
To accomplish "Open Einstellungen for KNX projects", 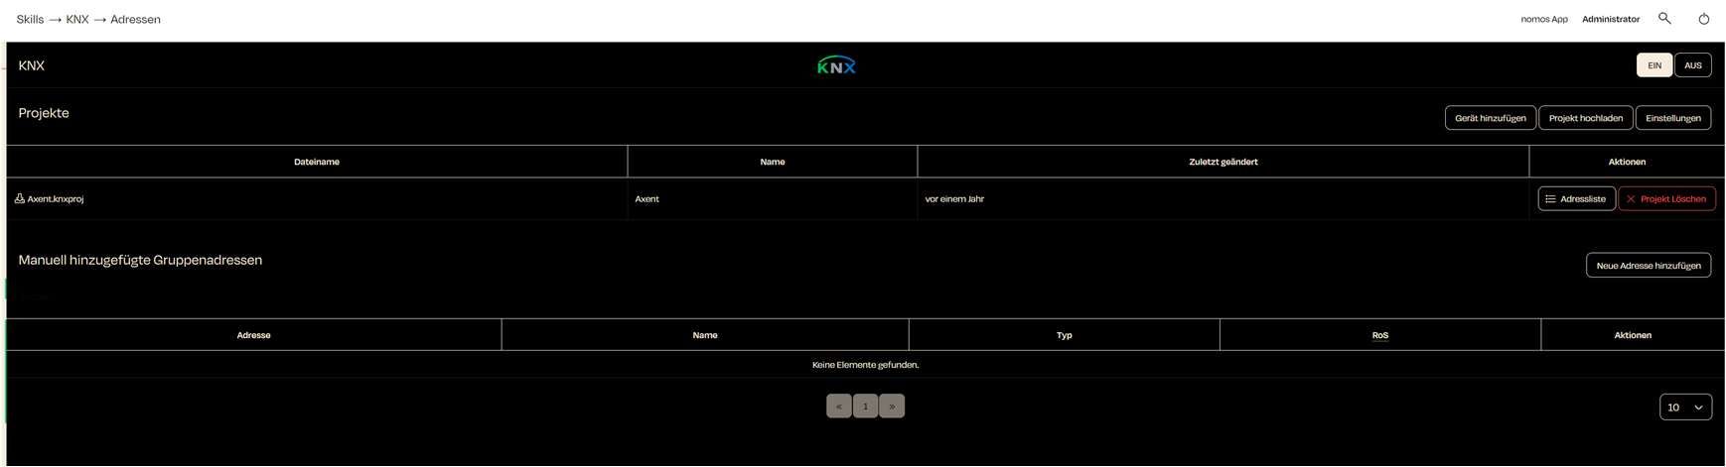I will coord(1672,118).
